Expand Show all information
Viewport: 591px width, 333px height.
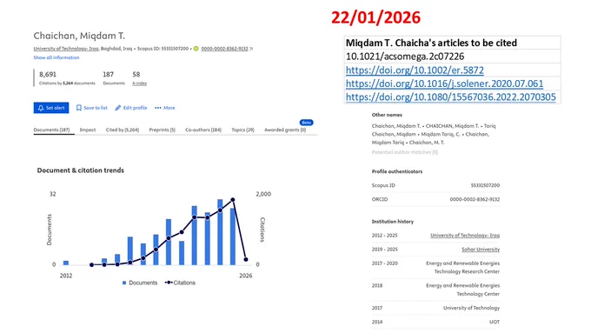pos(56,57)
